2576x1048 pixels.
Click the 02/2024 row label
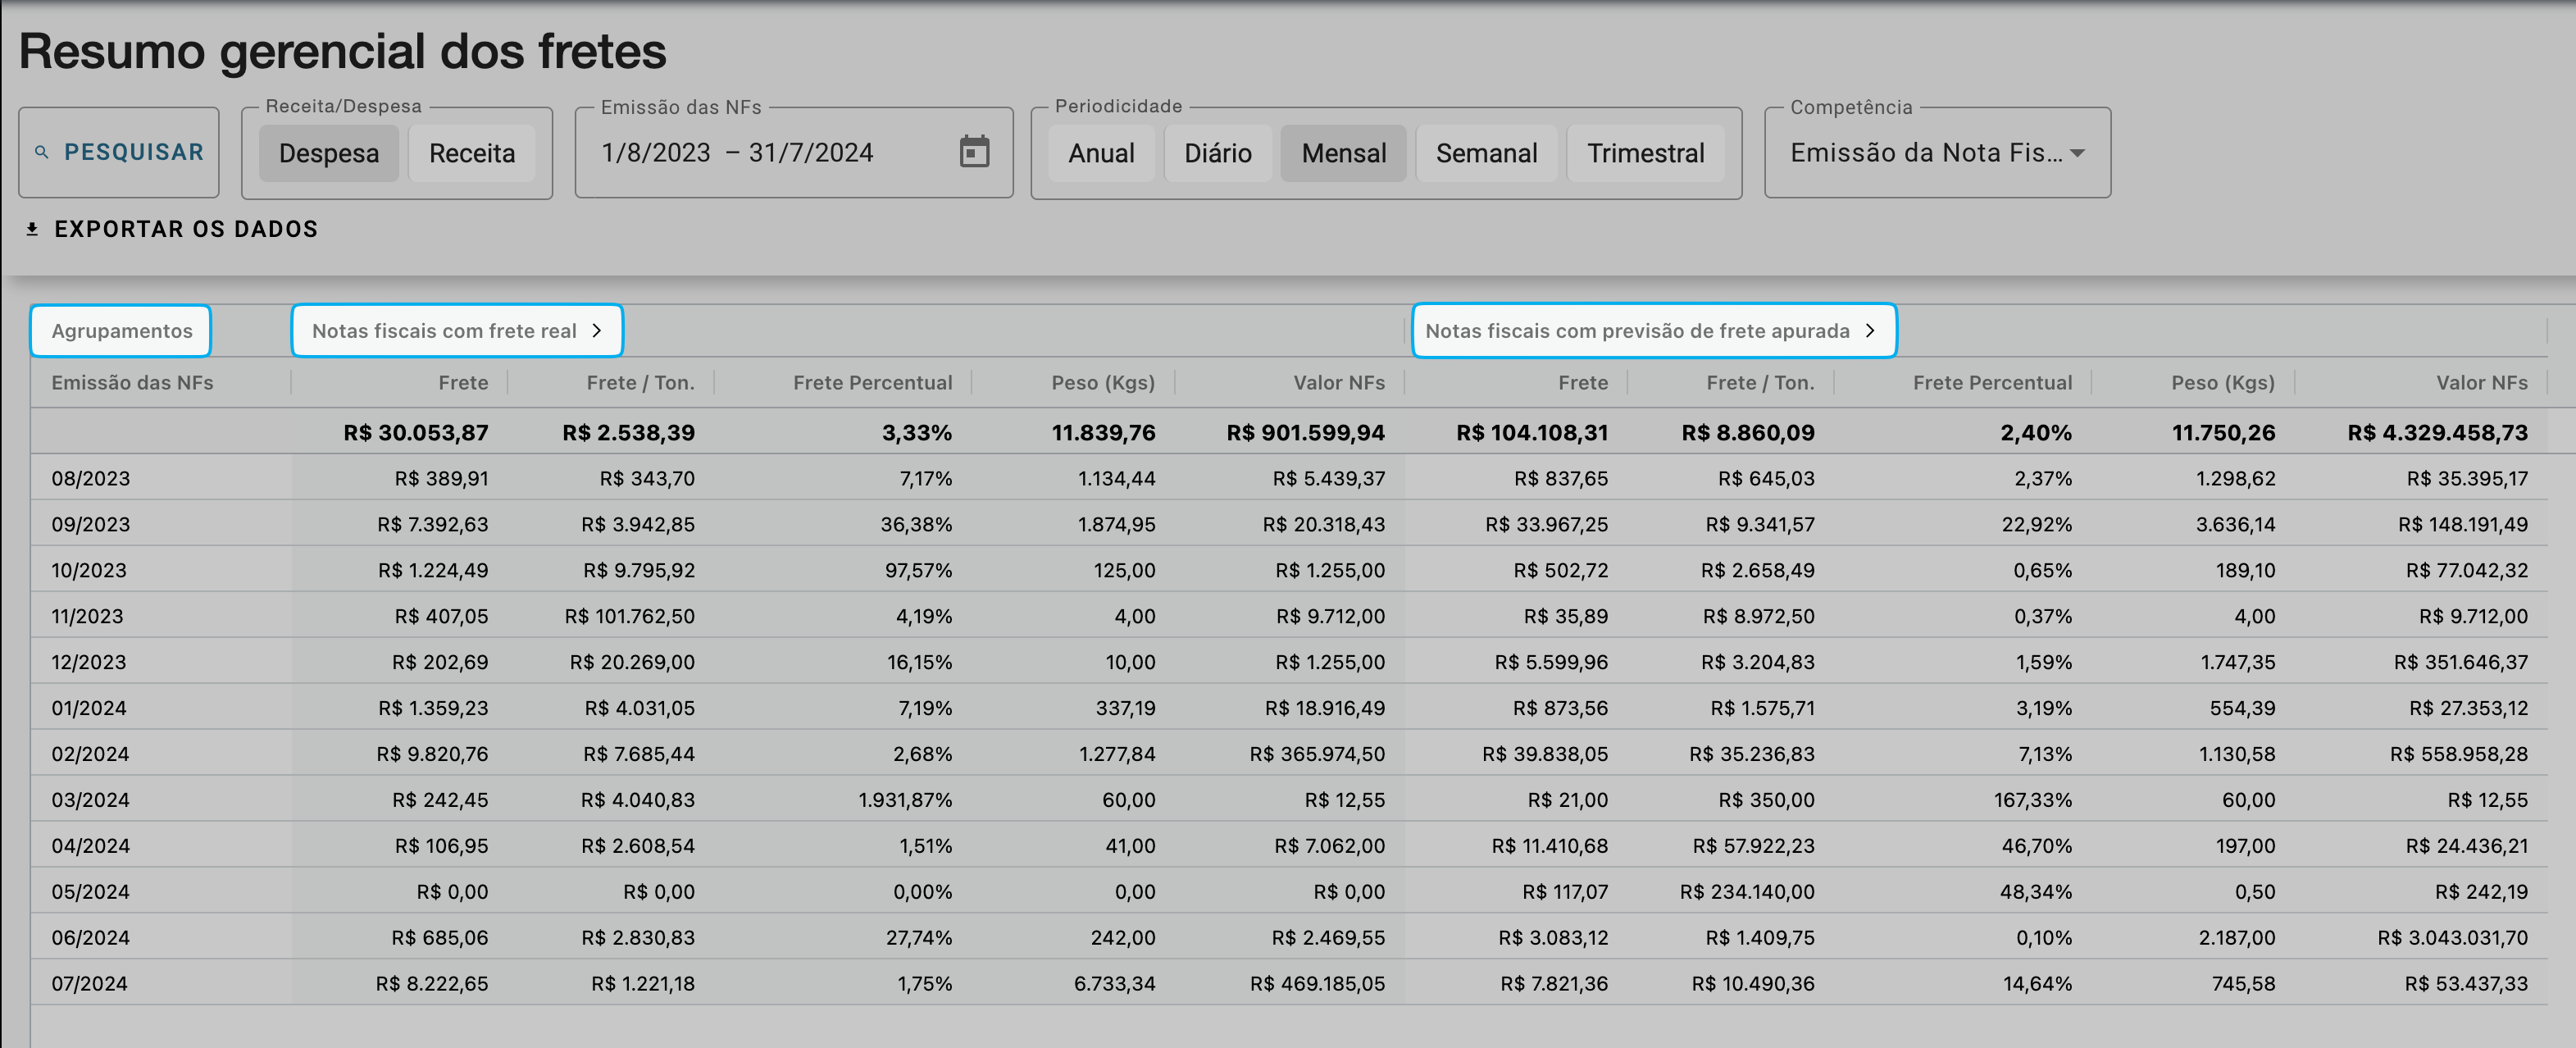(90, 754)
